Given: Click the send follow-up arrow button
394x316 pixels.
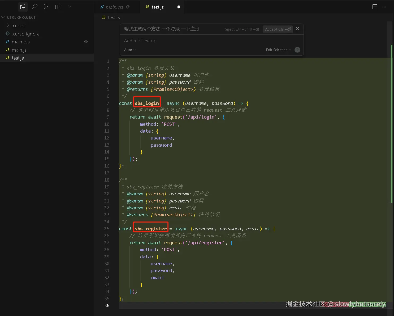Looking at the screenshot, I should click(297, 50).
